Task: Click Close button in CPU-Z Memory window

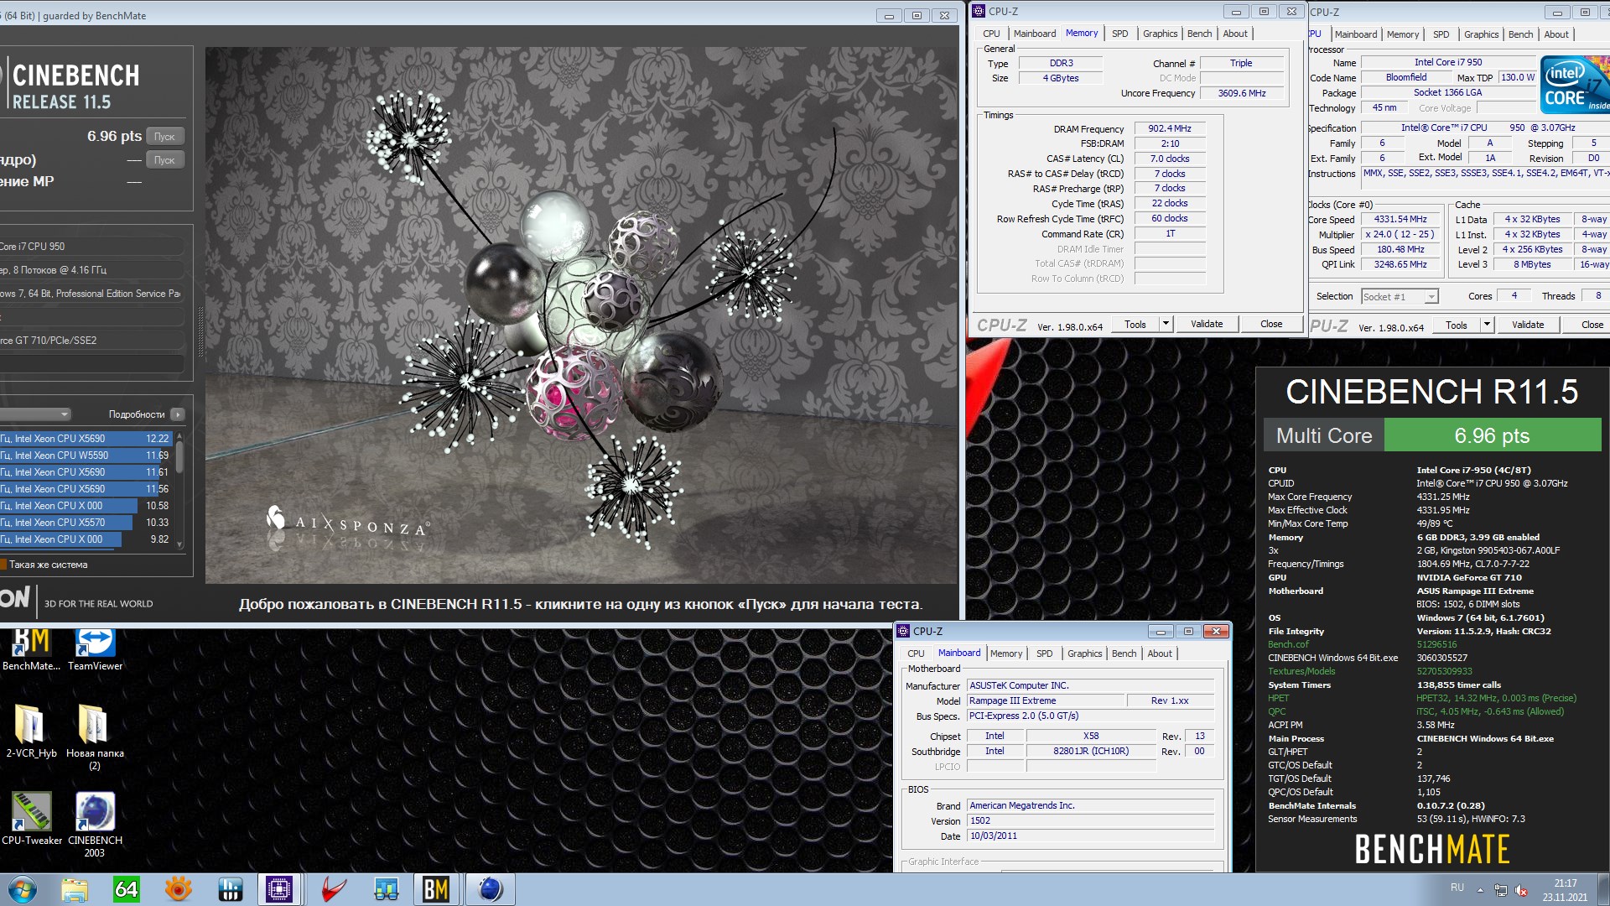Action: coord(1271,324)
